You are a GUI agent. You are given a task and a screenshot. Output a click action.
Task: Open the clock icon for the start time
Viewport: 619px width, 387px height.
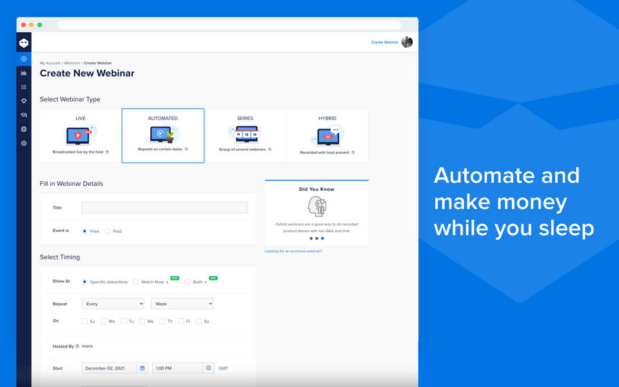208,368
